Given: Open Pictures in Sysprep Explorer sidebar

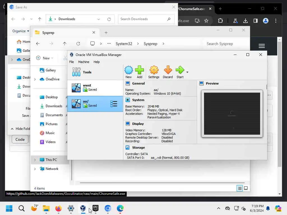Looking at the screenshot, I should pyautogui.click(x=51, y=124).
